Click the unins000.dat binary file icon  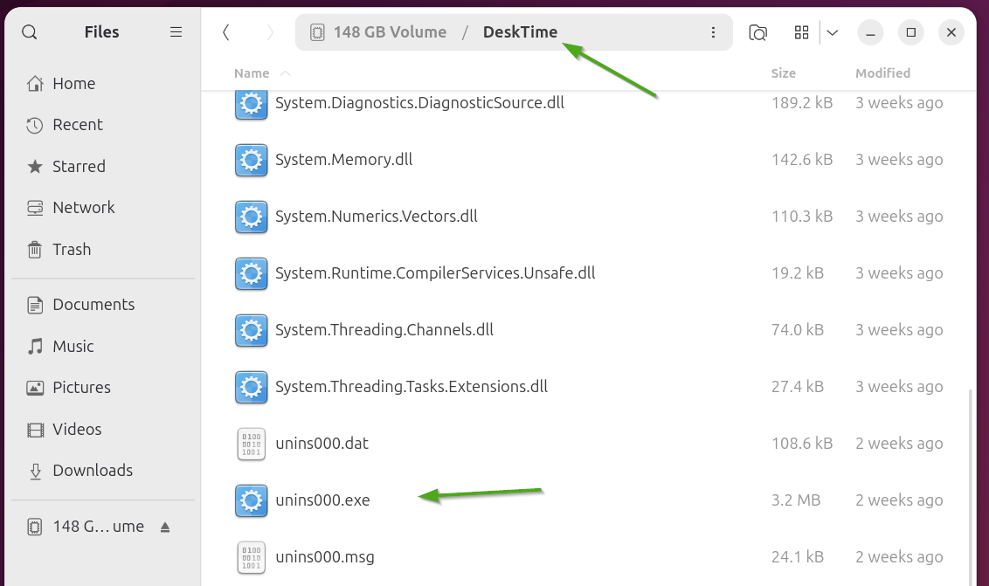tap(251, 444)
